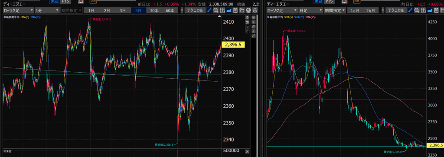The width and height of the screenshot is (444, 157).
Task: Select the 60本 range tab
Action: click(170, 10)
